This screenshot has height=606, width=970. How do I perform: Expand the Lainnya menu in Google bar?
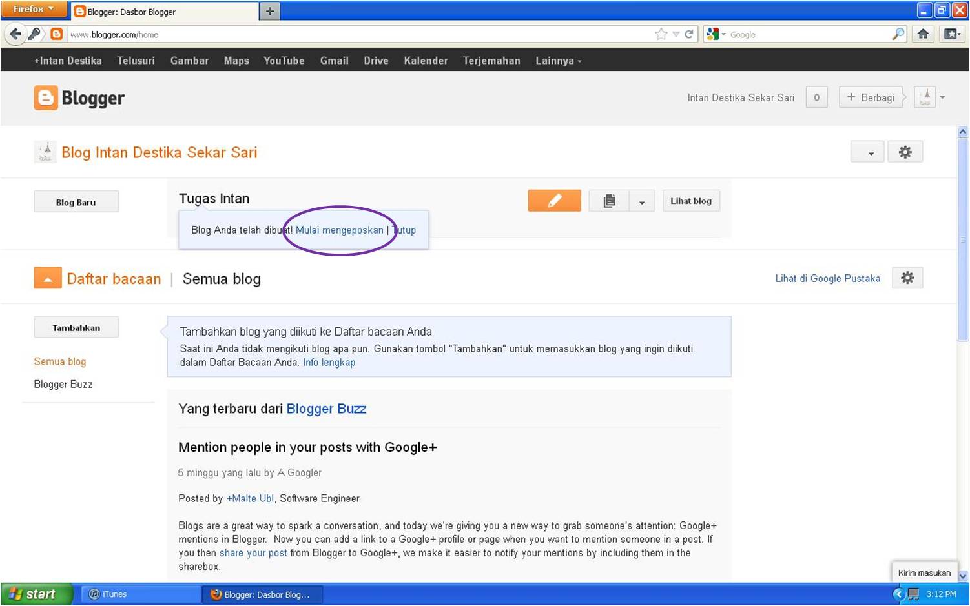click(558, 61)
